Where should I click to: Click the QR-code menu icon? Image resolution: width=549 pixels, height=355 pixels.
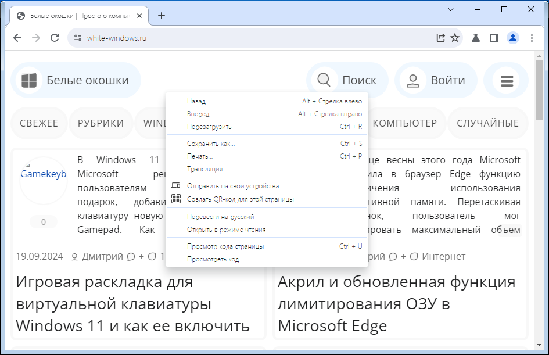pos(176,199)
